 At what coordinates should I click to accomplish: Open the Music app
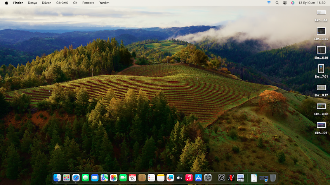(x=189, y=178)
